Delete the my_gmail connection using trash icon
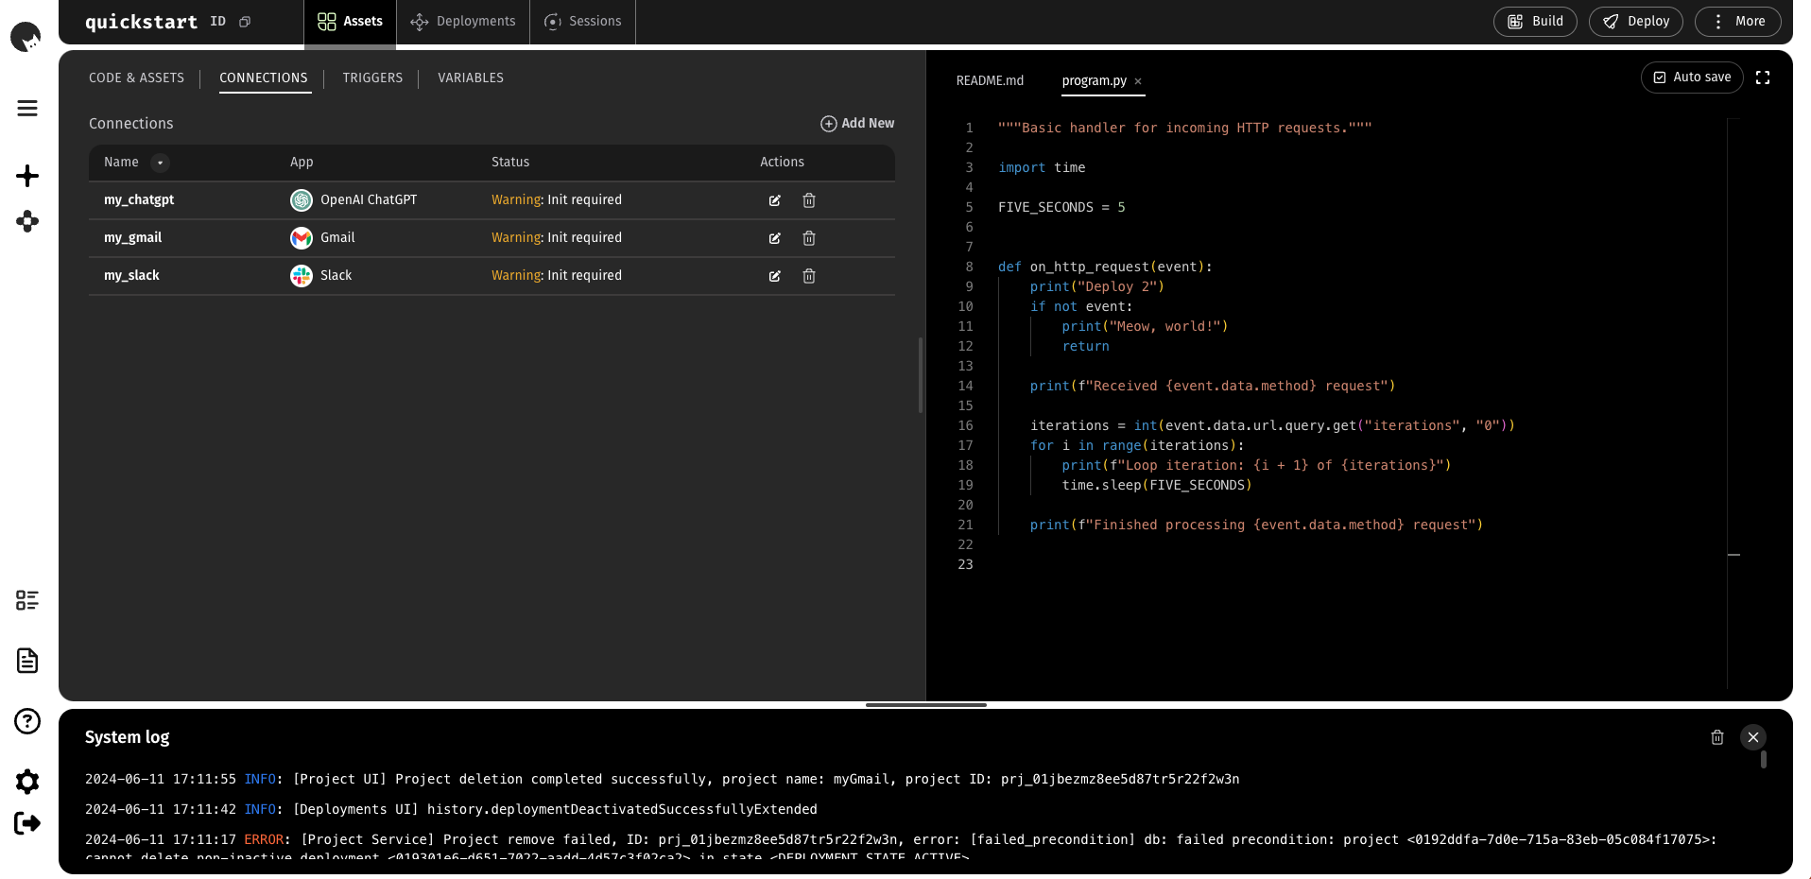Viewport: 1811px width, 879px height. (x=809, y=238)
